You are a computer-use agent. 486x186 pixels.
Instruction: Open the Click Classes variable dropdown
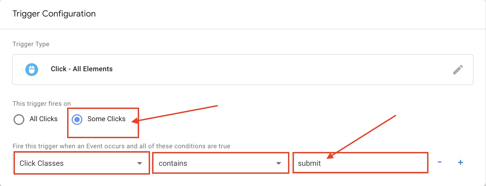point(77,163)
